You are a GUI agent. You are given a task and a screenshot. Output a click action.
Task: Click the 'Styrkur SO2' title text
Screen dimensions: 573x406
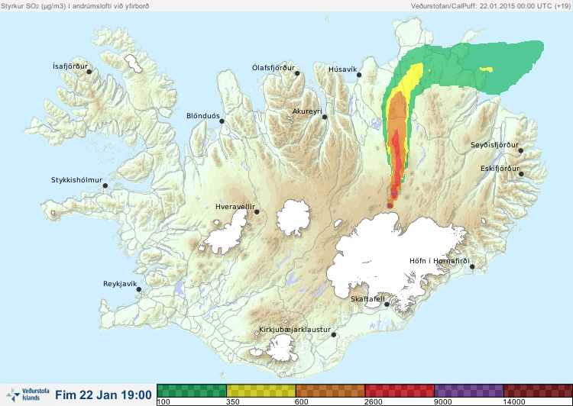tap(75, 6)
